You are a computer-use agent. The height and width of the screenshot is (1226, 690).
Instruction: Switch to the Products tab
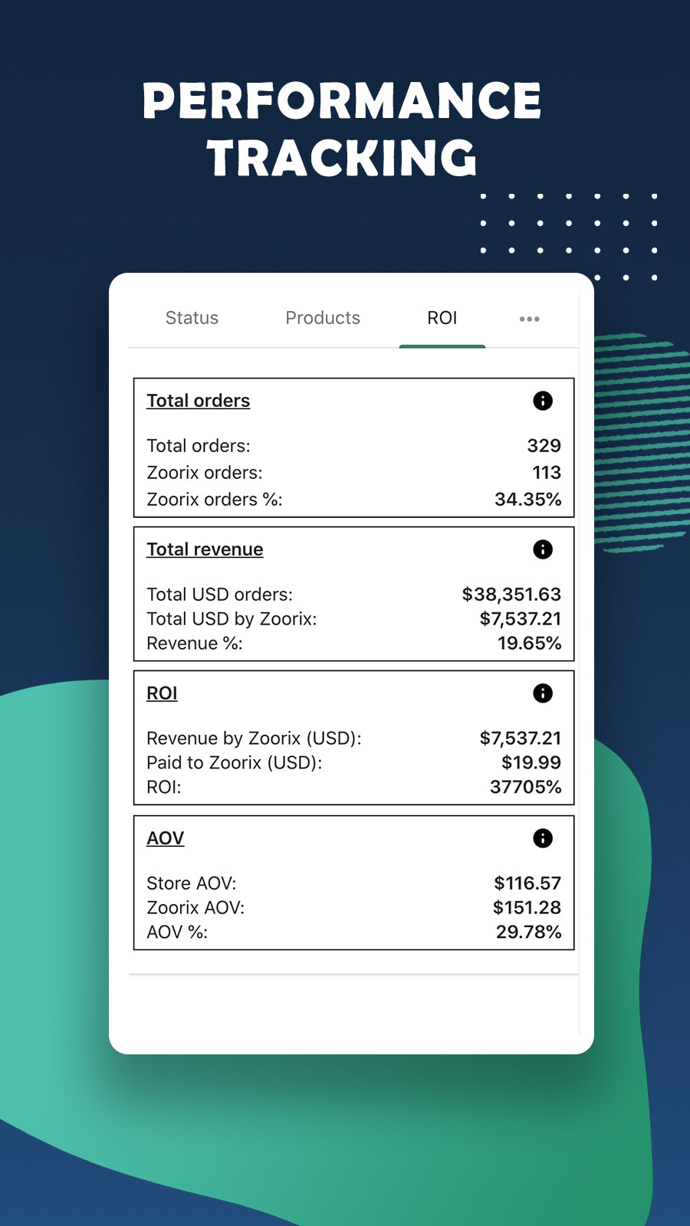pyautogui.click(x=323, y=318)
